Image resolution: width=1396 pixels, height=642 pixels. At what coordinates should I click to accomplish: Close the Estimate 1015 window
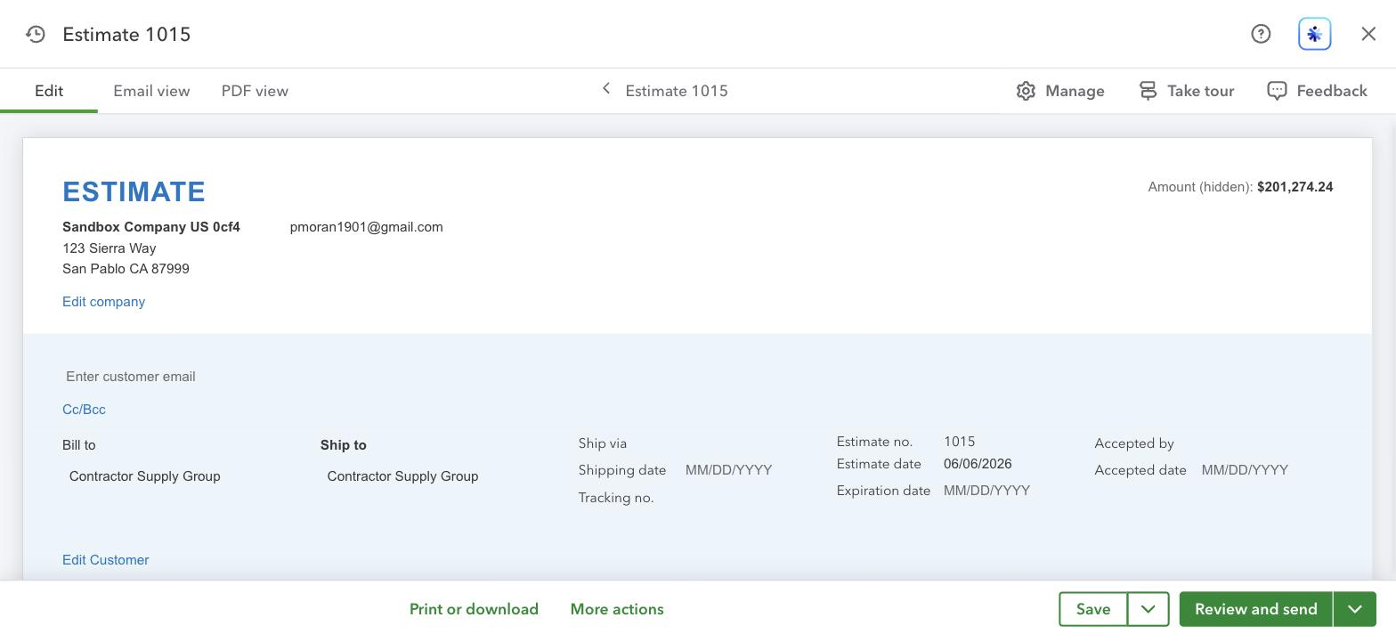[x=1368, y=34]
